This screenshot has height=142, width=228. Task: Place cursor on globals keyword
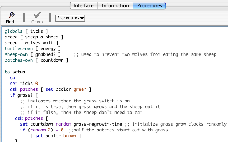tap(14, 31)
